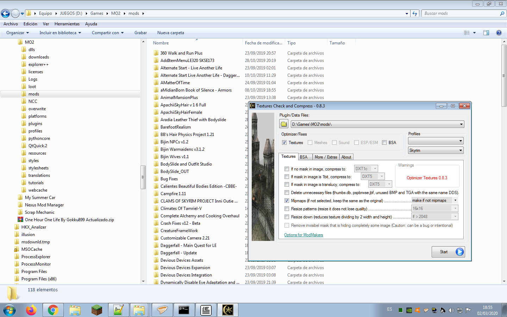Open the black-and-white text document taskbar icon

click(206, 310)
